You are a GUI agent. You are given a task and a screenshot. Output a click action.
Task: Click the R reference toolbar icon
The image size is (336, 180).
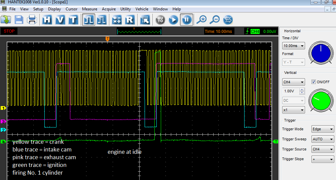coord(129,20)
